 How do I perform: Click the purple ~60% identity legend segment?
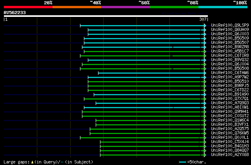125,7
